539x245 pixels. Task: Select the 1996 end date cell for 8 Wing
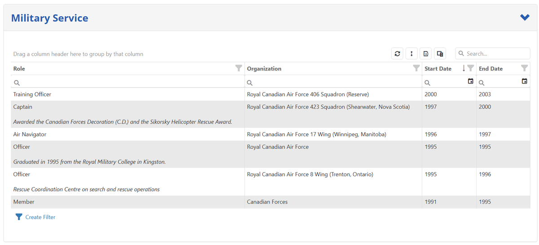pyautogui.click(x=503, y=182)
